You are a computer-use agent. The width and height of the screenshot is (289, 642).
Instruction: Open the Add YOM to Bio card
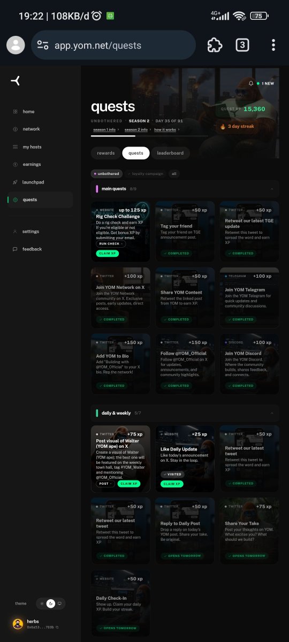(x=120, y=364)
